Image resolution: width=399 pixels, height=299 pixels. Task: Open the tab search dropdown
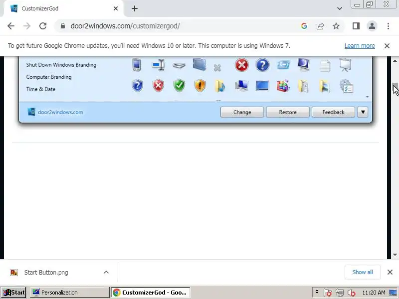click(340, 8)
